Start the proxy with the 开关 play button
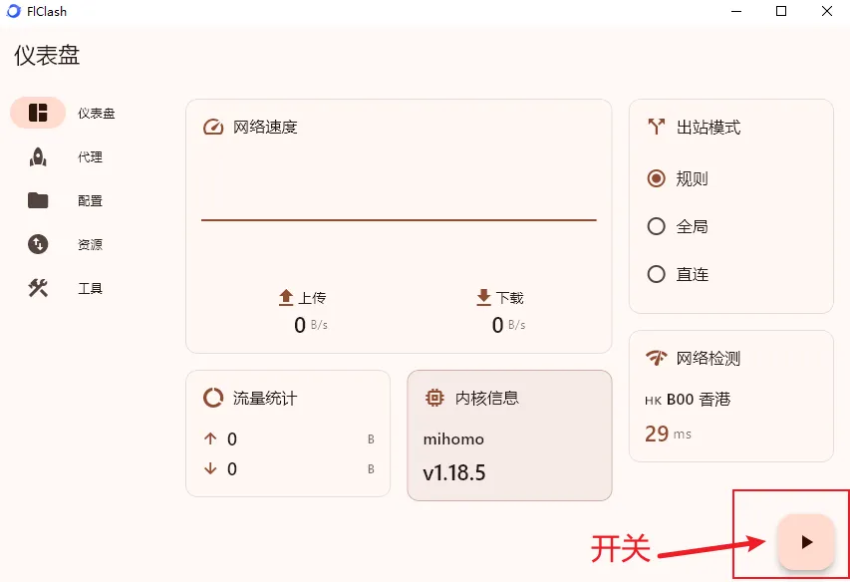850x582 pixels. tap(807, 542)
